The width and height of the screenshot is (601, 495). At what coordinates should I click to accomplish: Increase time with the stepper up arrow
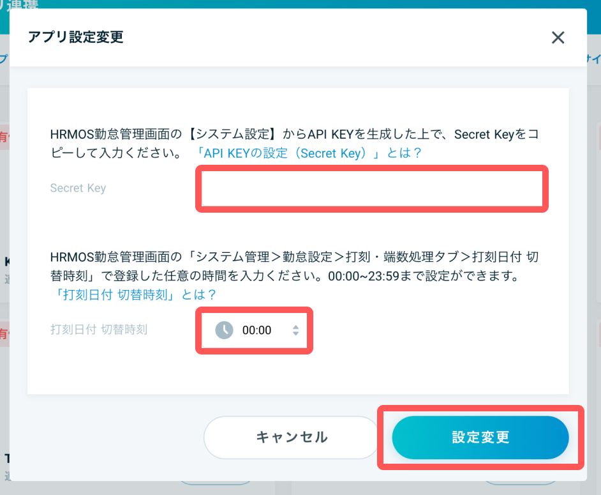pos(295,326)
